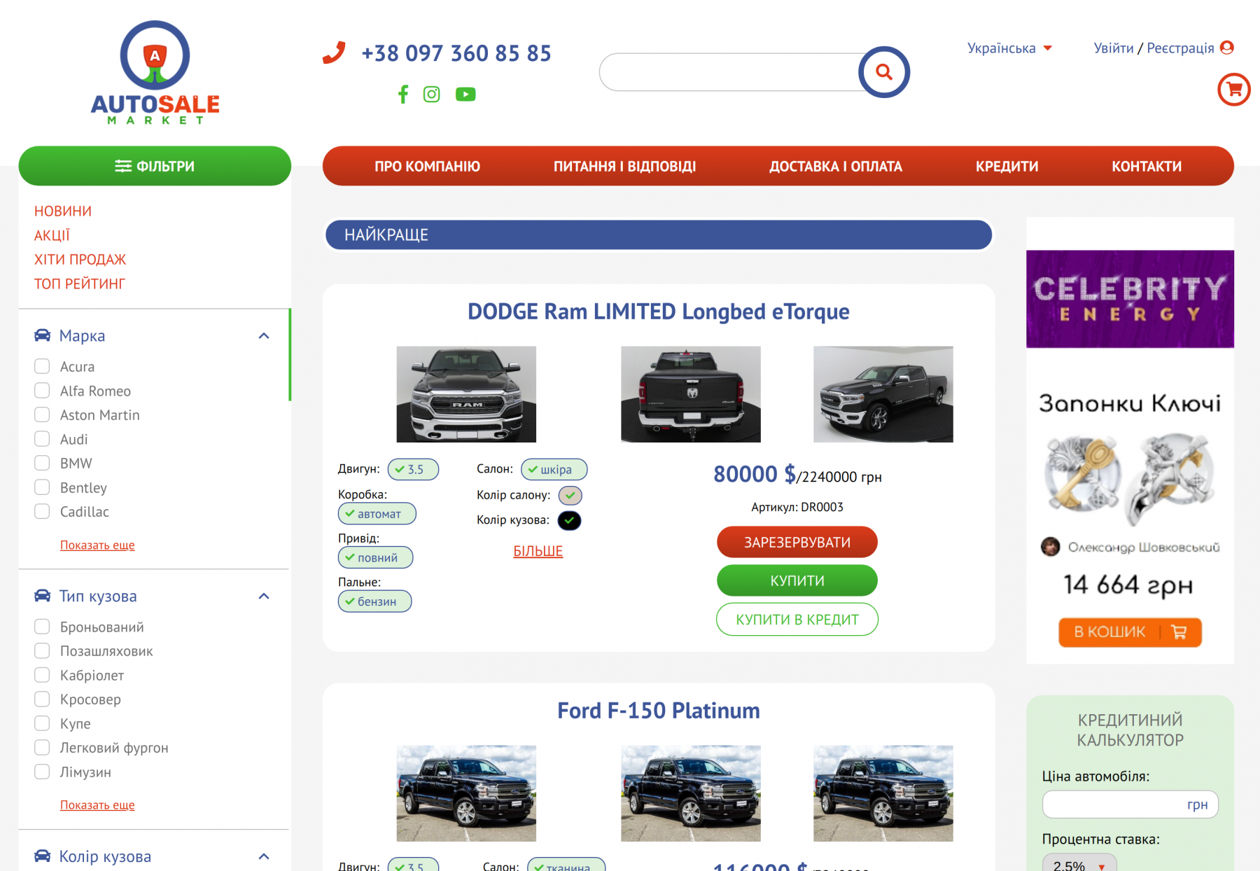Open the shopping cart icon
Screen dimensions: 1260x871
[1234, 90]
